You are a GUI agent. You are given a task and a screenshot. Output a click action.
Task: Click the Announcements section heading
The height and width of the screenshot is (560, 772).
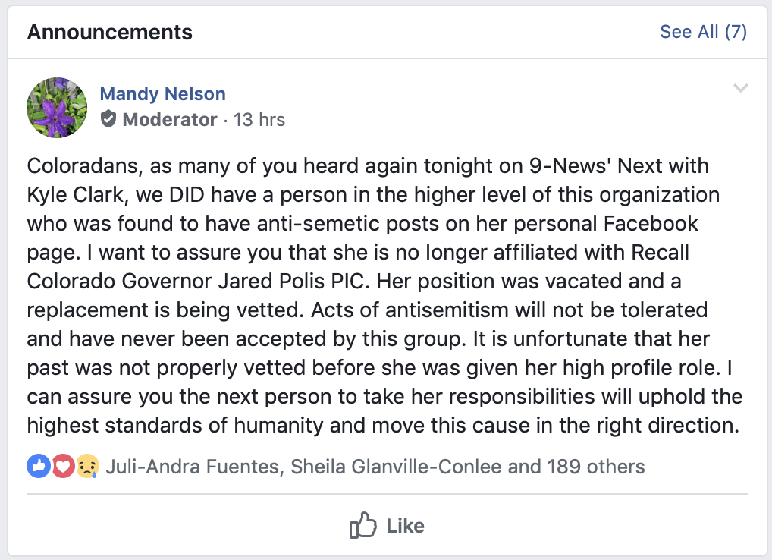110,32
